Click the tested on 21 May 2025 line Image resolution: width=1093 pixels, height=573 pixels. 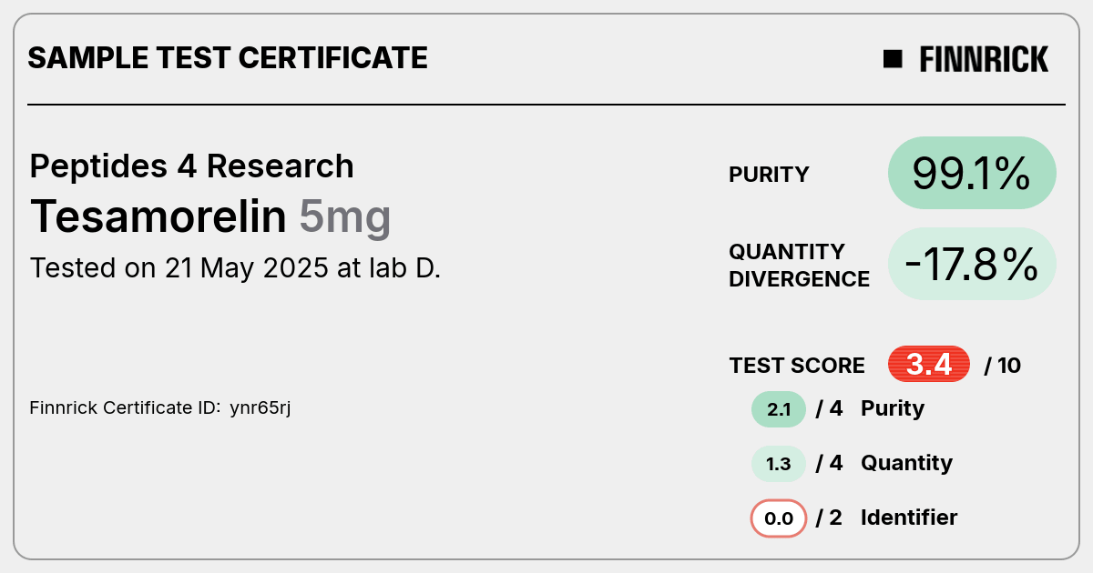[235, 268]
